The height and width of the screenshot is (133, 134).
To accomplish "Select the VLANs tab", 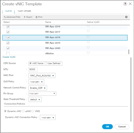I will (8, 11).
